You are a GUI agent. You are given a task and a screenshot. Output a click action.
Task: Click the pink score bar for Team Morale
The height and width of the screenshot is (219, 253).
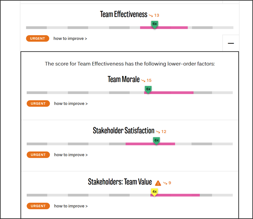[171, 93]
